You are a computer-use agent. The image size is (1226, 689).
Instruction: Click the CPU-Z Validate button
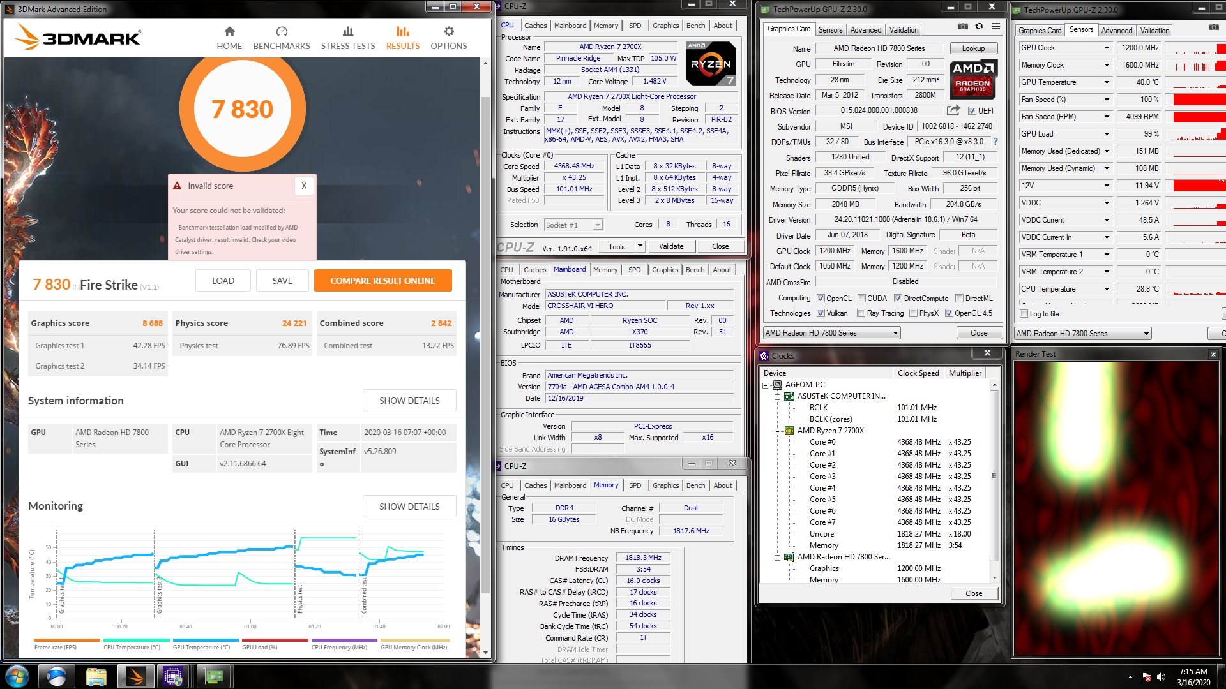671,246
